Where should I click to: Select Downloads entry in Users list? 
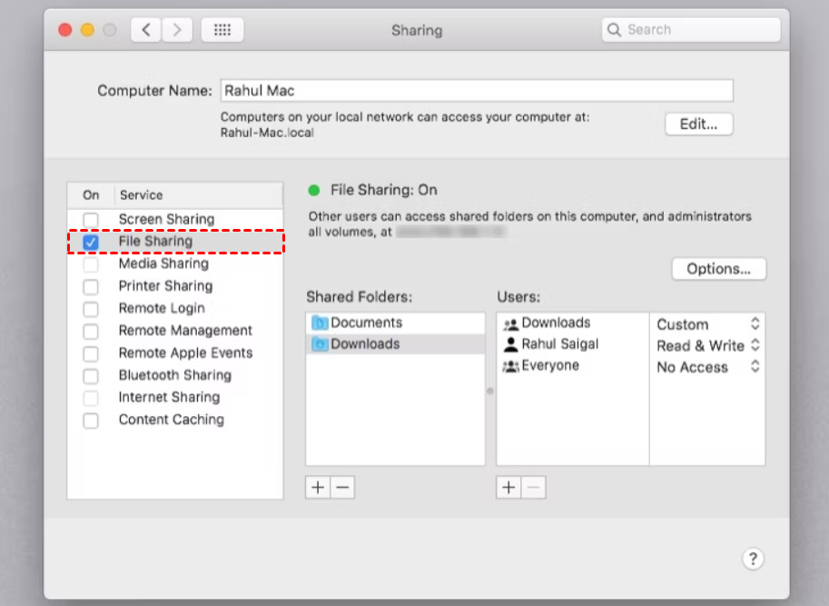[x=573, y=323]
